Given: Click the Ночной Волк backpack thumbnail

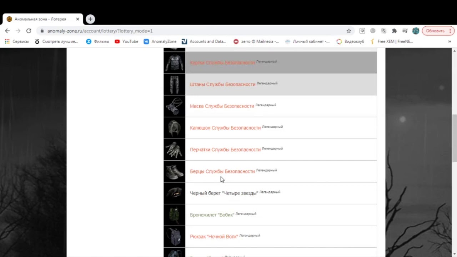Looking at the screenshot, I should (174, 237).
